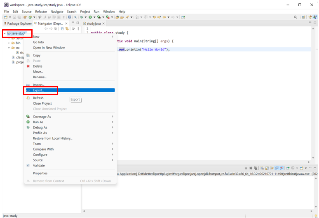Choose Close Project menu entry

[x=69, y=103]
